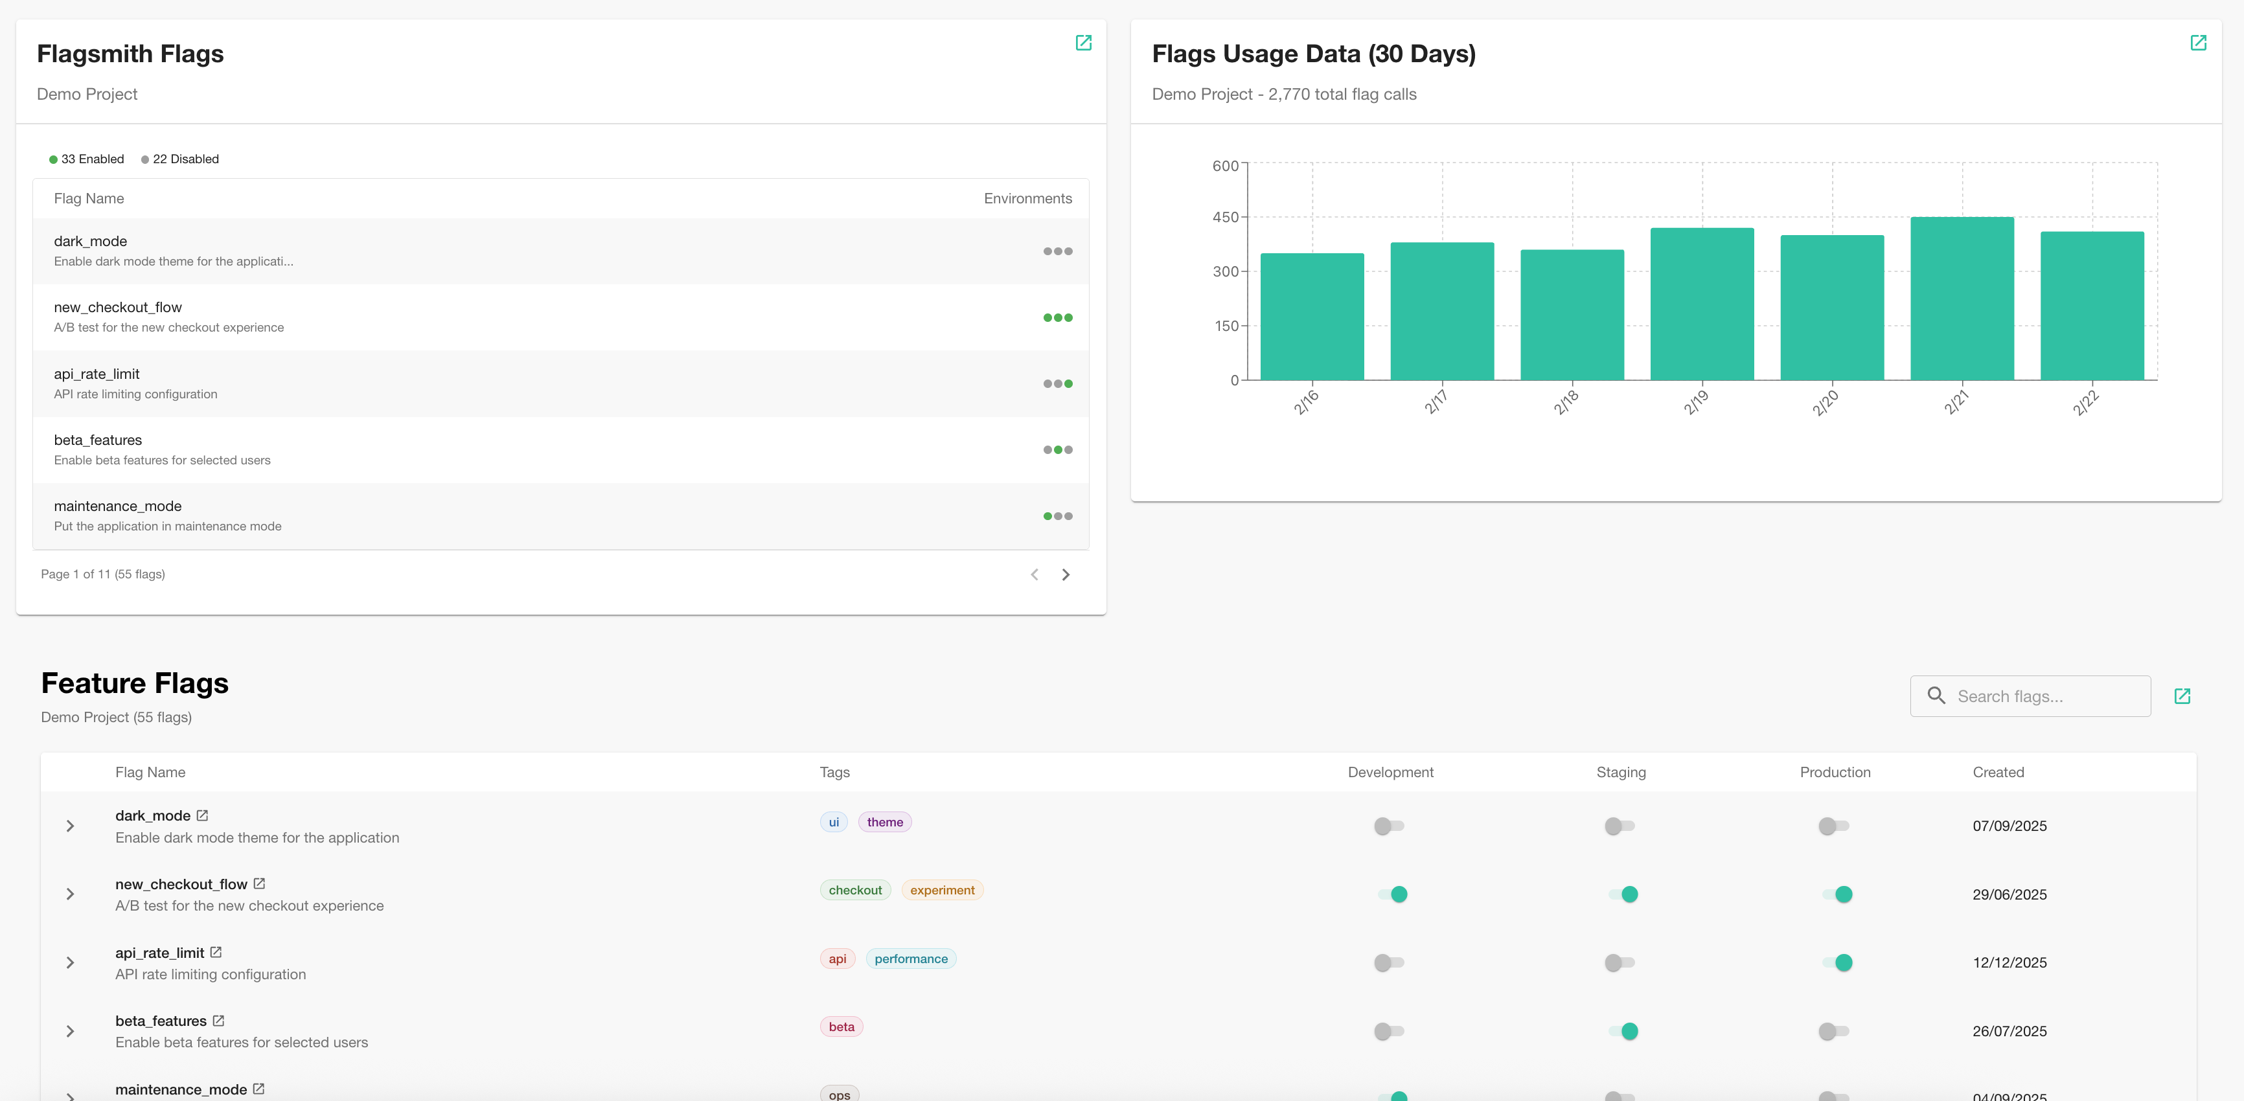This screenshot has width=2244, height=1101.
Task: Click the external link icon beside the flag search bar
Action: [x=2183, y=696]
